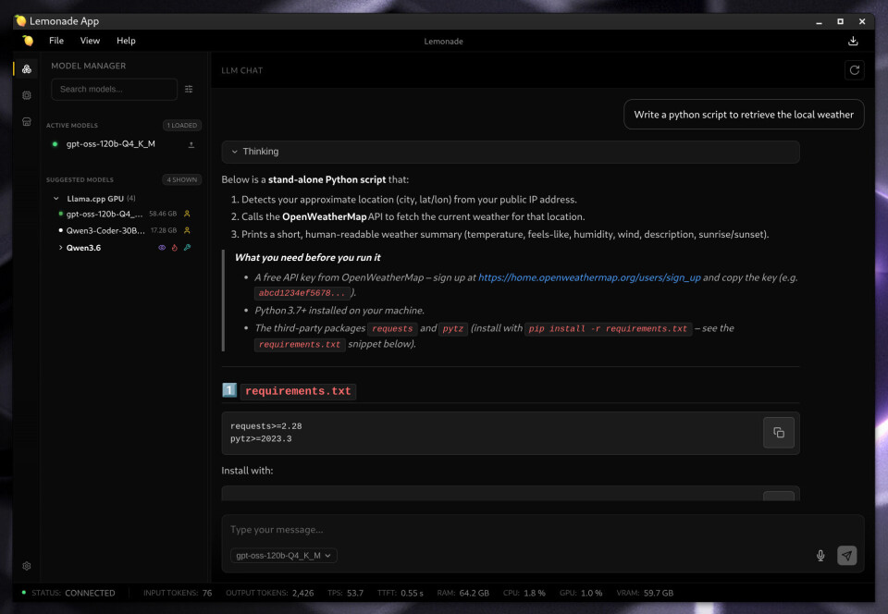Click the OUTPUT TOKENS 2,426 status entry
Image resolution: width=888 pixels, height=614 pixels.
(269, 593)
